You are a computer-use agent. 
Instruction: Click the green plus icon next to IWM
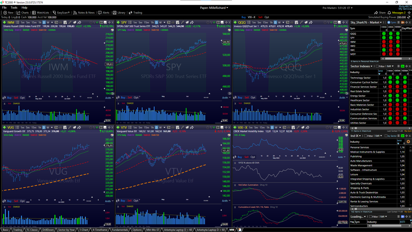pos(4,22)
